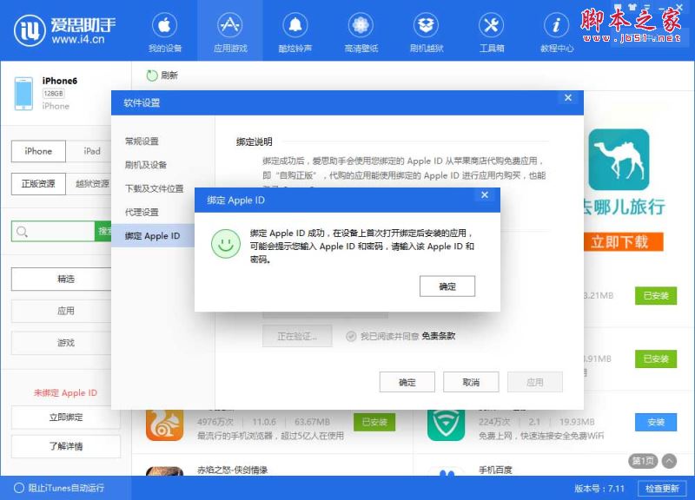The image size is (695, 500).
Task: Toggle 我已阅读并同意 checkbox
Action: pyautogui.click(x=351, y=336)
